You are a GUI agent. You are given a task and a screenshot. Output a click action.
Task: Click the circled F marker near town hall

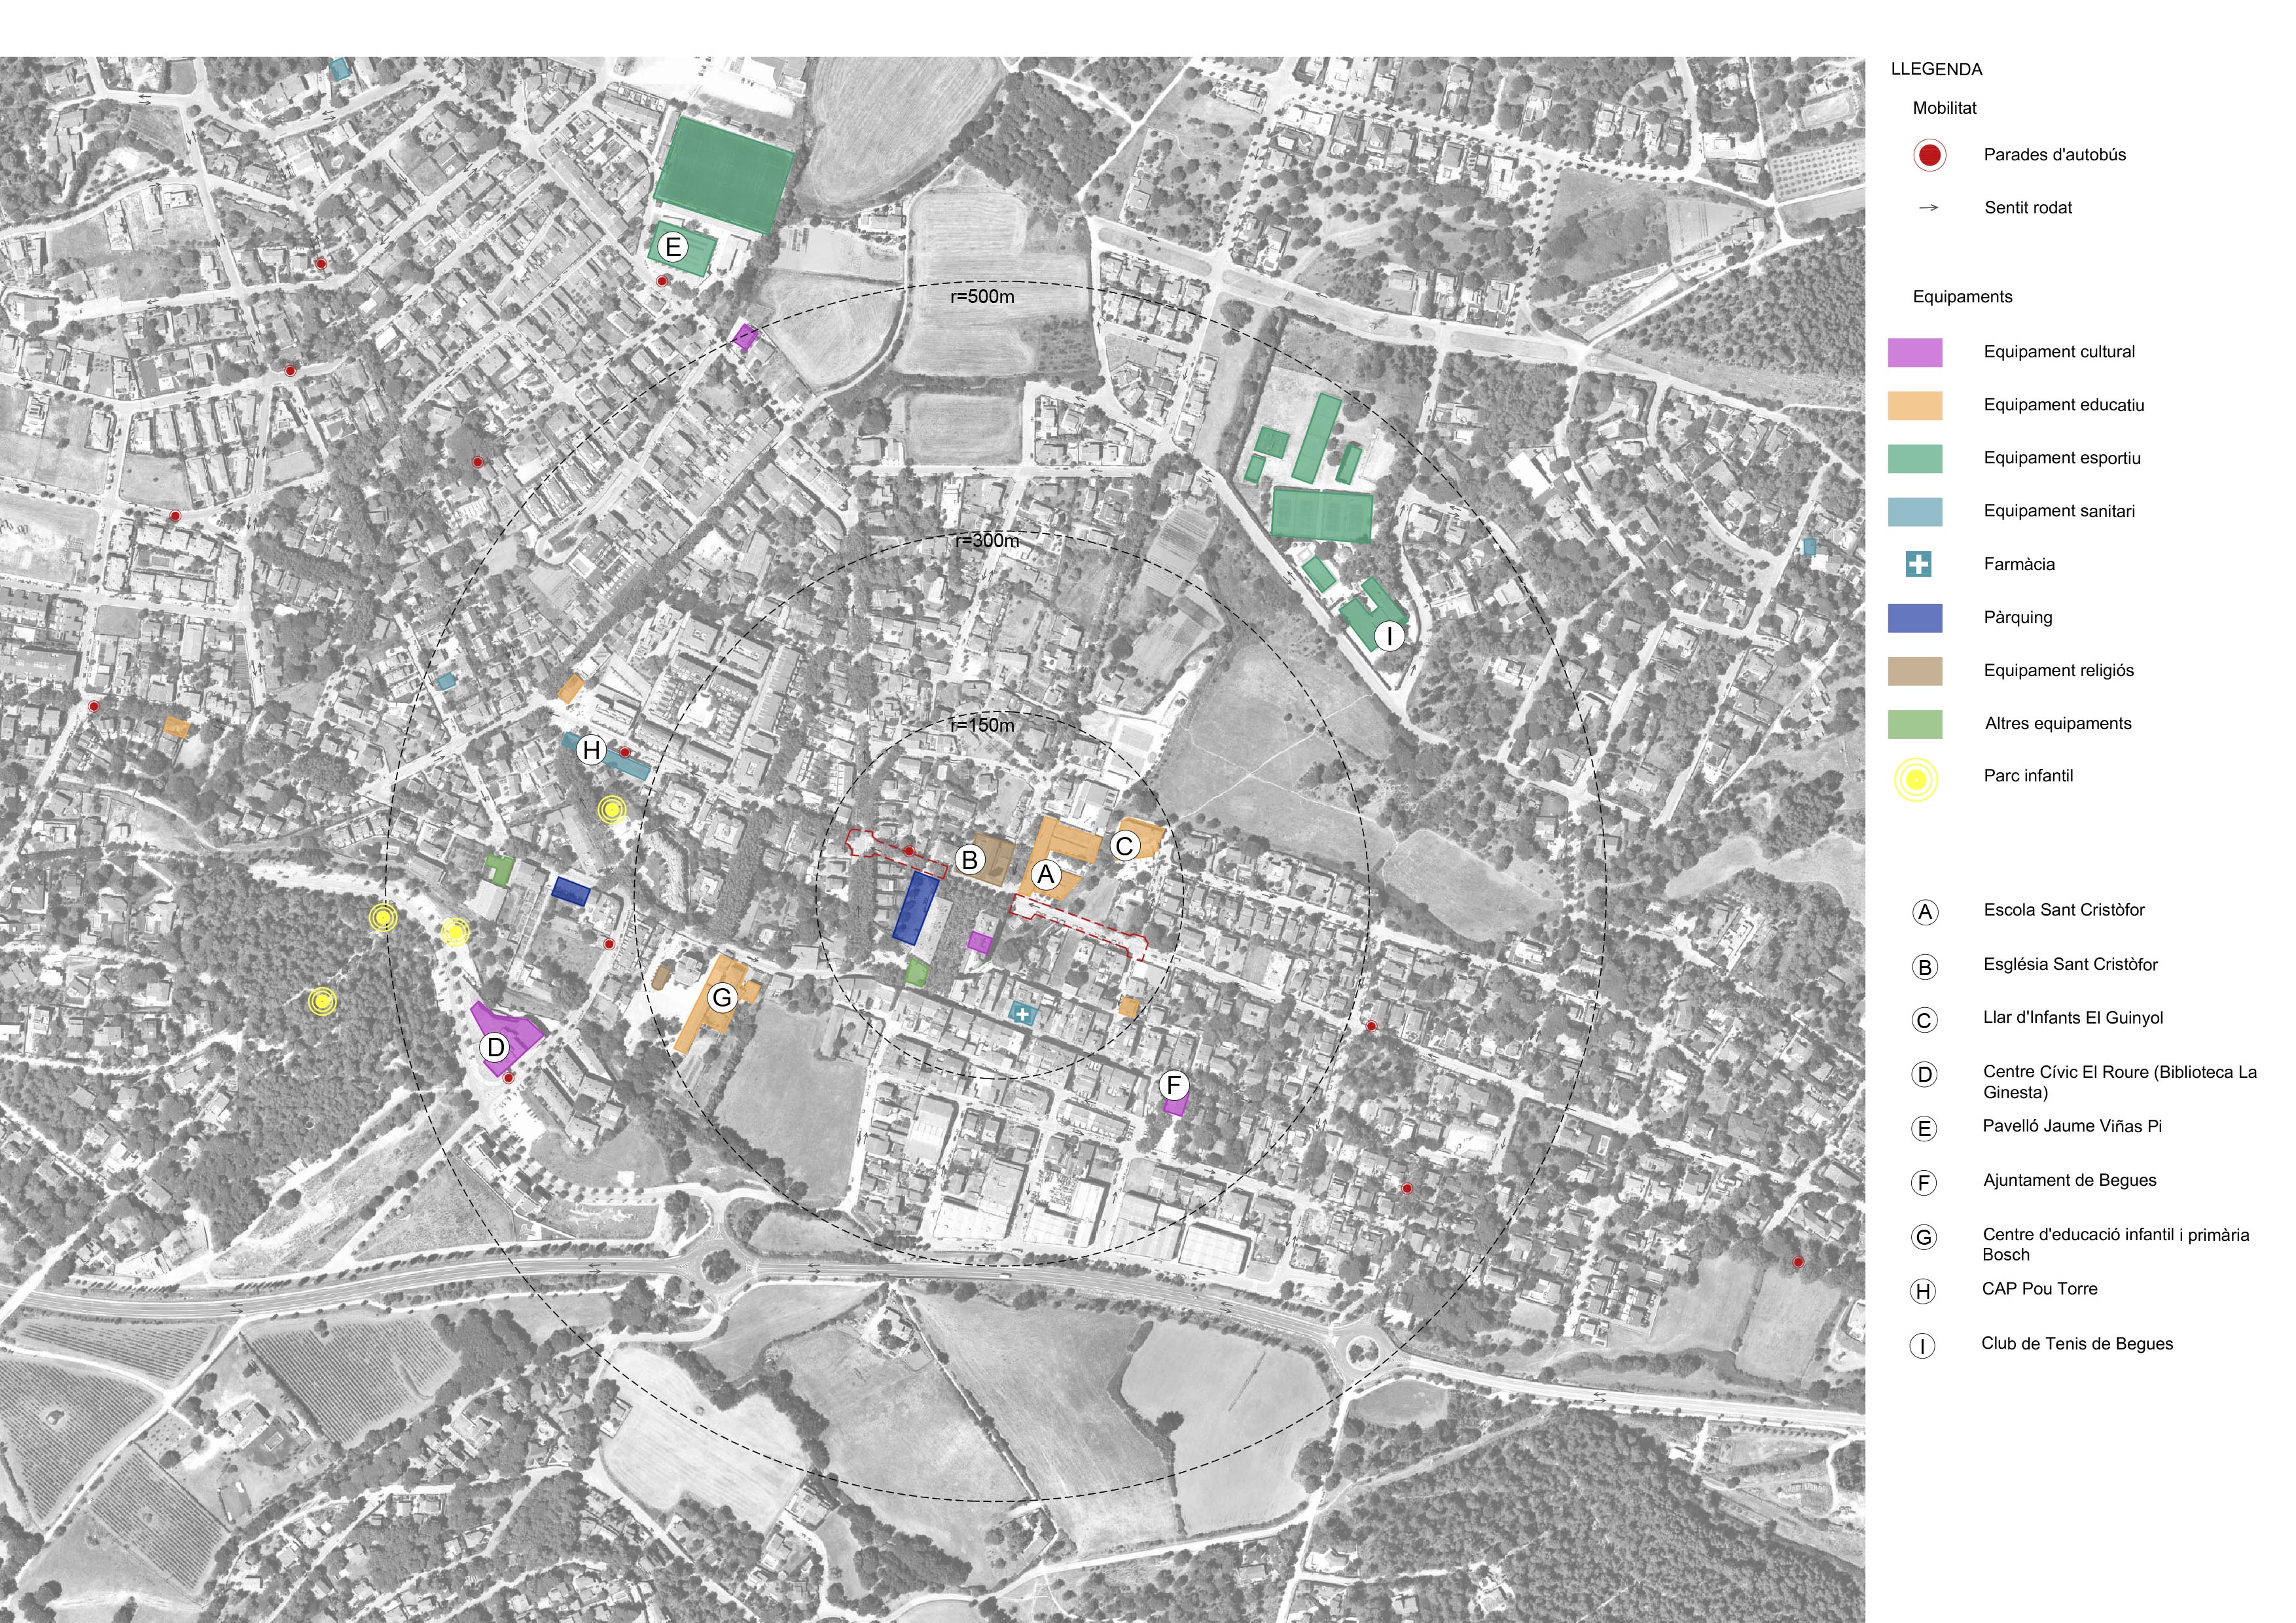coord(1174,1085)
